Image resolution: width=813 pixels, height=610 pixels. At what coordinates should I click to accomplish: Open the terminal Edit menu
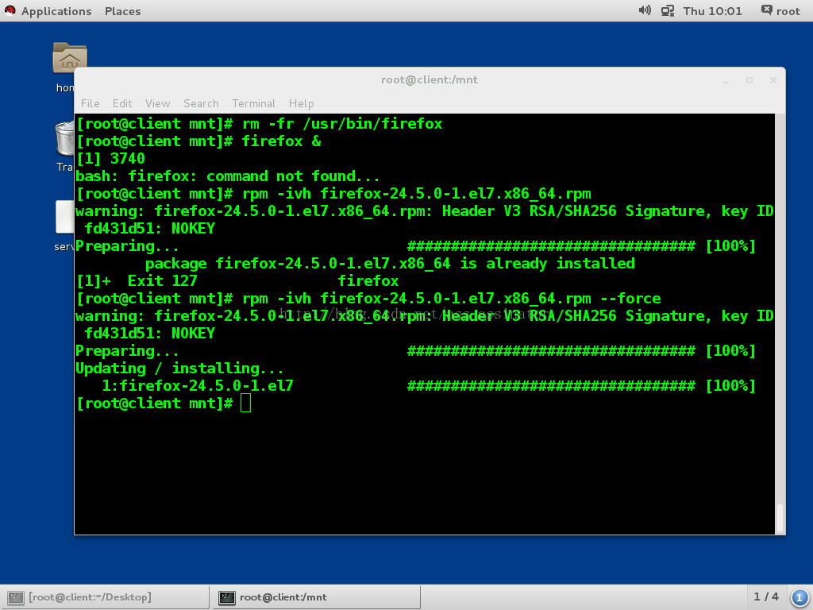tap(122, 103)
